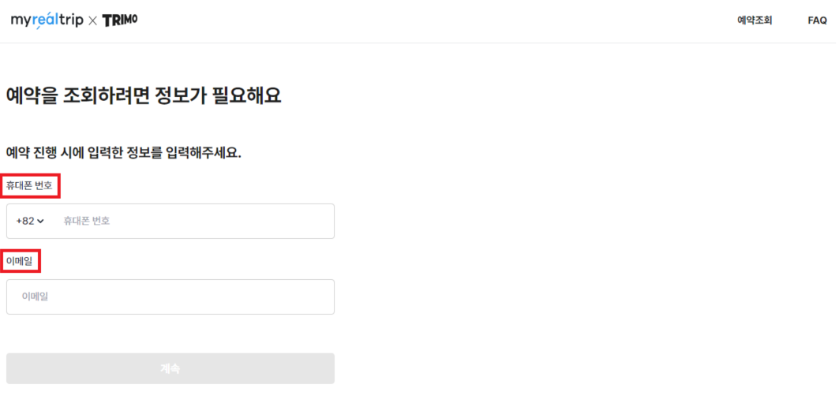Image resolution: width=839 pixels, height=414 pixels.
Task: Click the +82 country code text
Action: tap(25, 221)
